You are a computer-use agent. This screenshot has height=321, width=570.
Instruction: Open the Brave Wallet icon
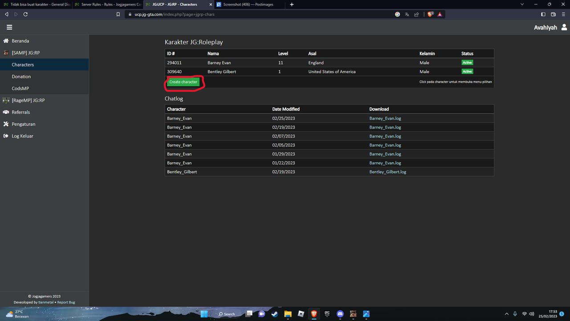554,14
